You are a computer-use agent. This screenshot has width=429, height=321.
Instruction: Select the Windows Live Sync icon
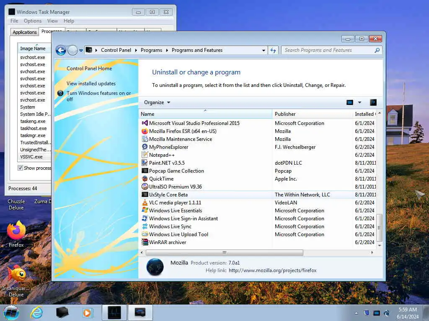point(145,226)
